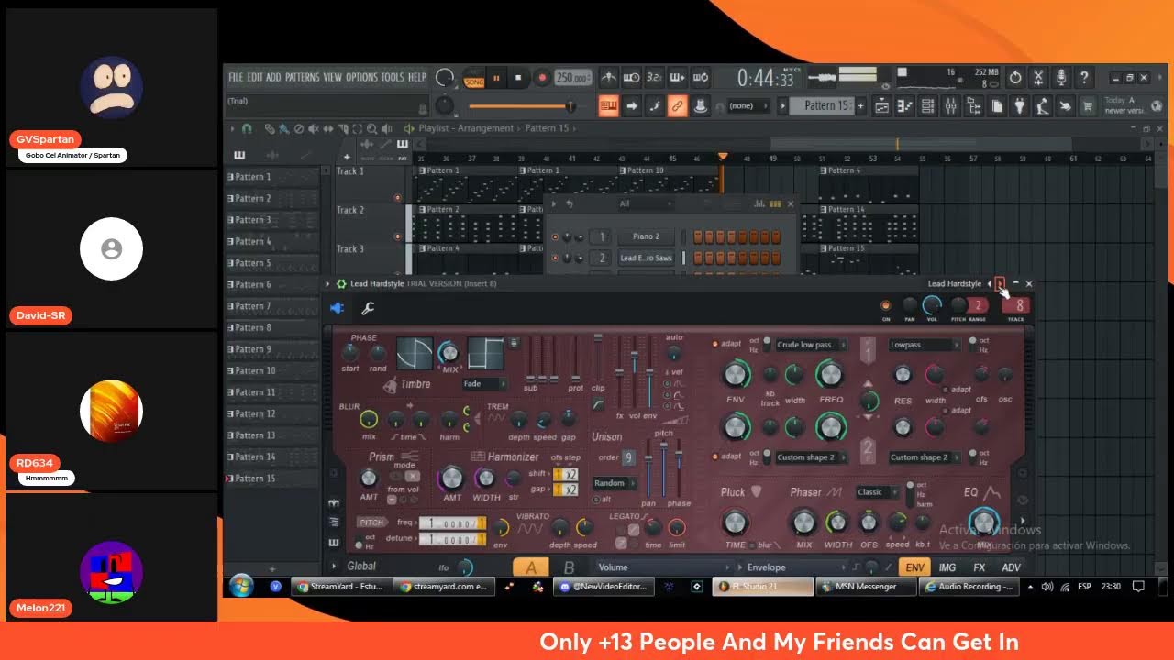Open the HELP menu
This screenshot has height=660, width=1174.
click(x=417, y=78)
